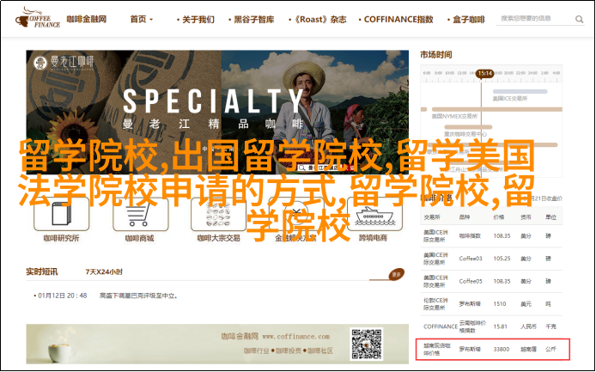
Task: Click price 105.25 in the table
Action: [502, 259]
